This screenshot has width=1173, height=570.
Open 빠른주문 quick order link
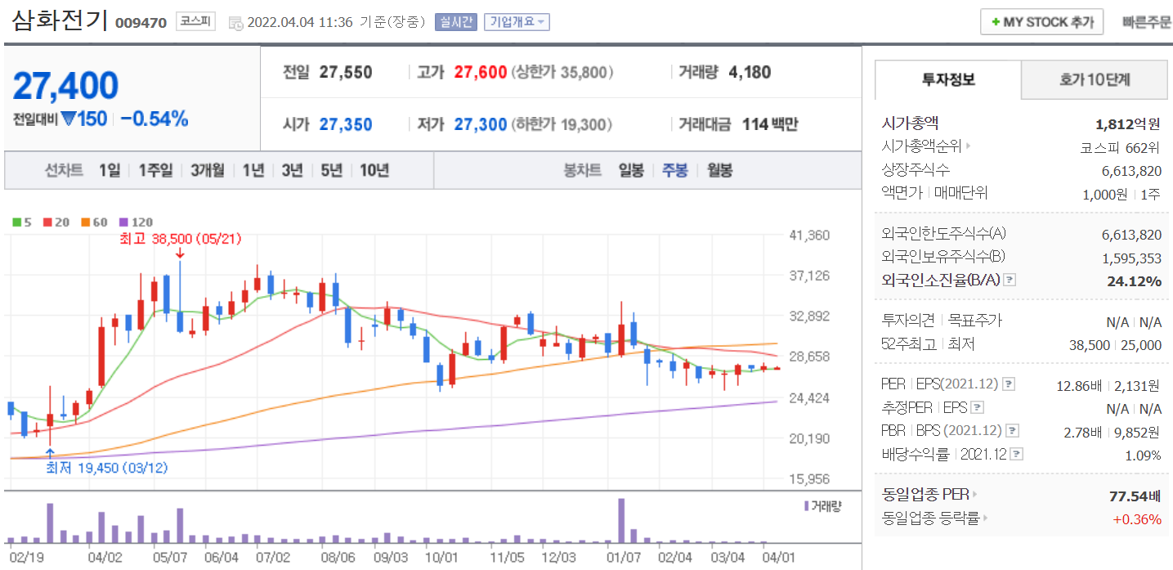pyautogui.click(x=1147, y=22)
